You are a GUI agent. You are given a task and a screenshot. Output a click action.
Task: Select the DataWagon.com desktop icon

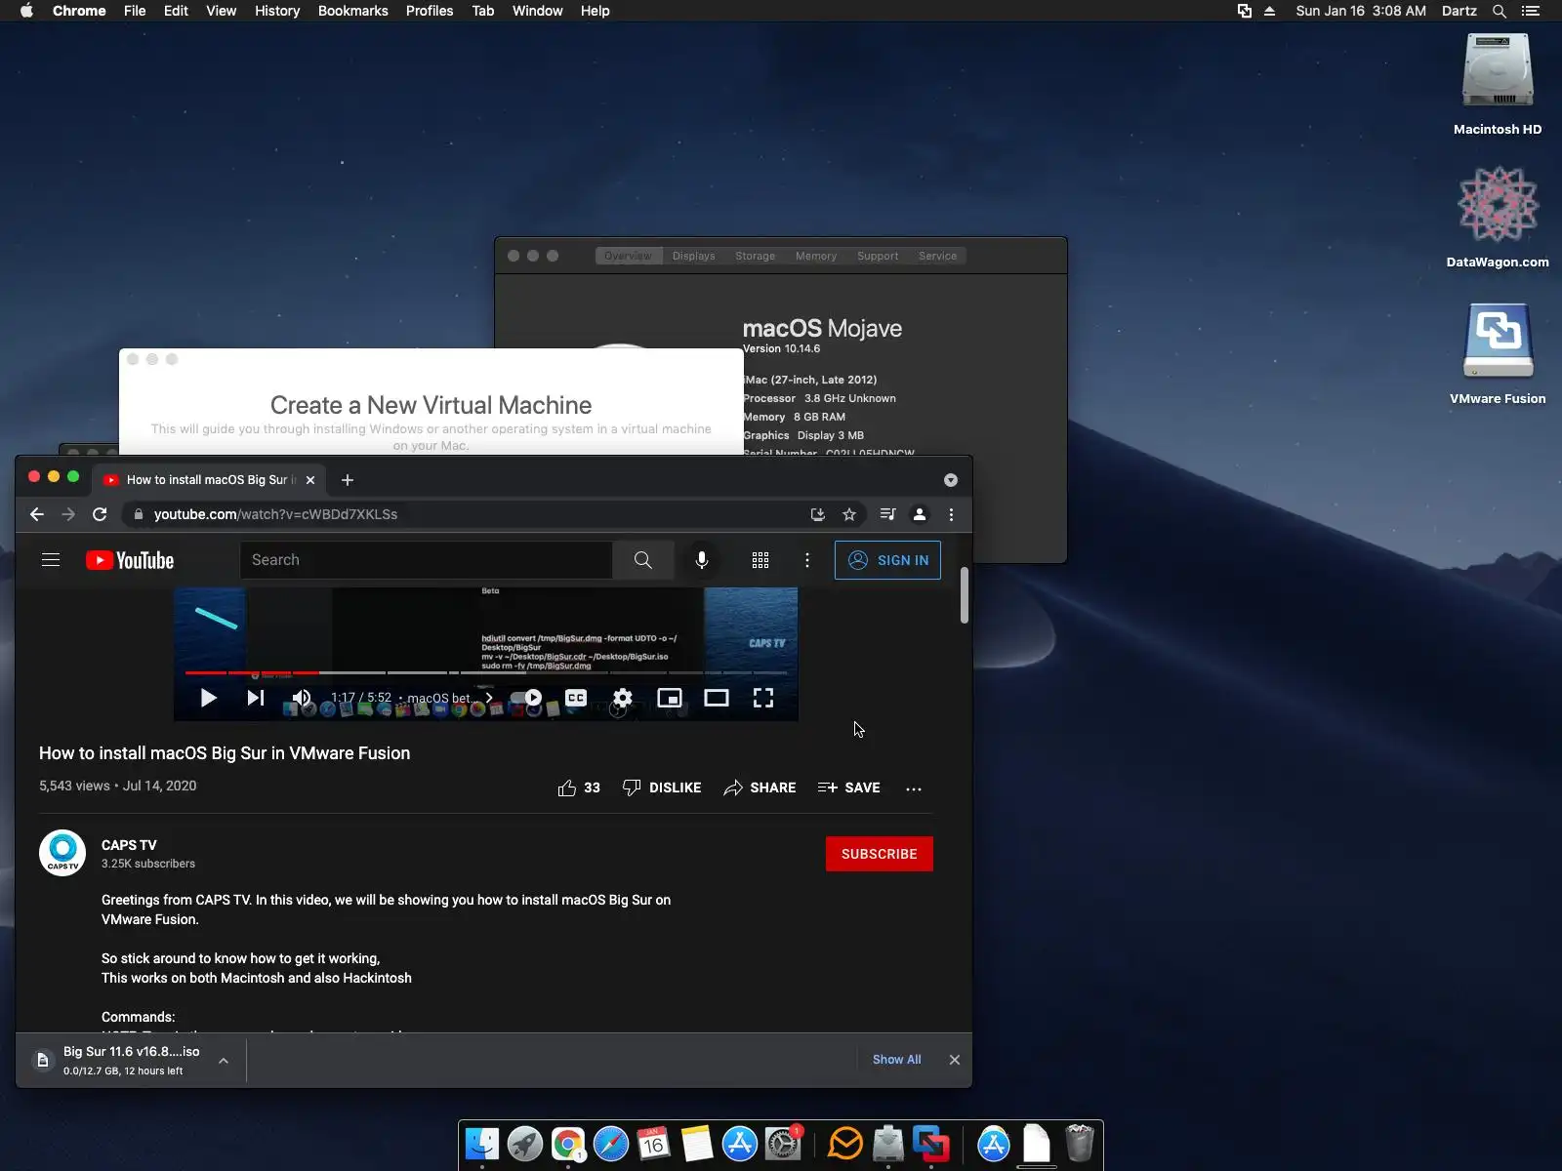pos(1498,217)
